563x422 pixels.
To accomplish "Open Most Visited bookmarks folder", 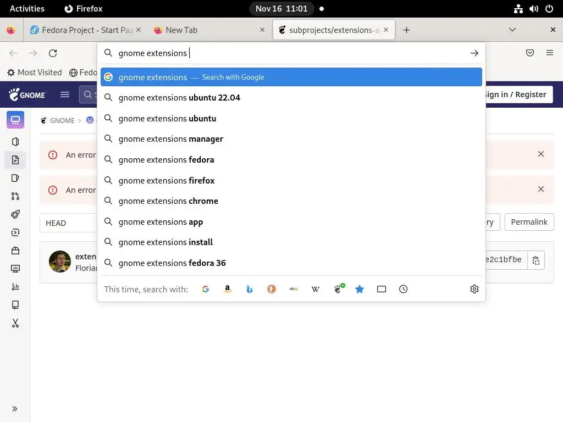I will click(35, 73).
